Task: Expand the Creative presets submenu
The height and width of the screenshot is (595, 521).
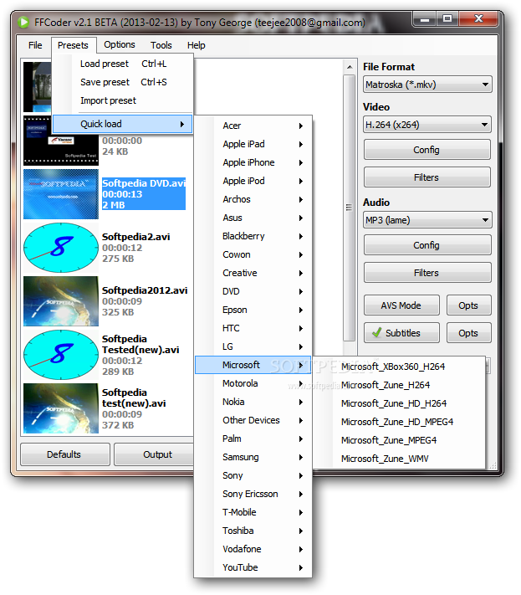Action: pyautogui.click(x=253, y=273)
